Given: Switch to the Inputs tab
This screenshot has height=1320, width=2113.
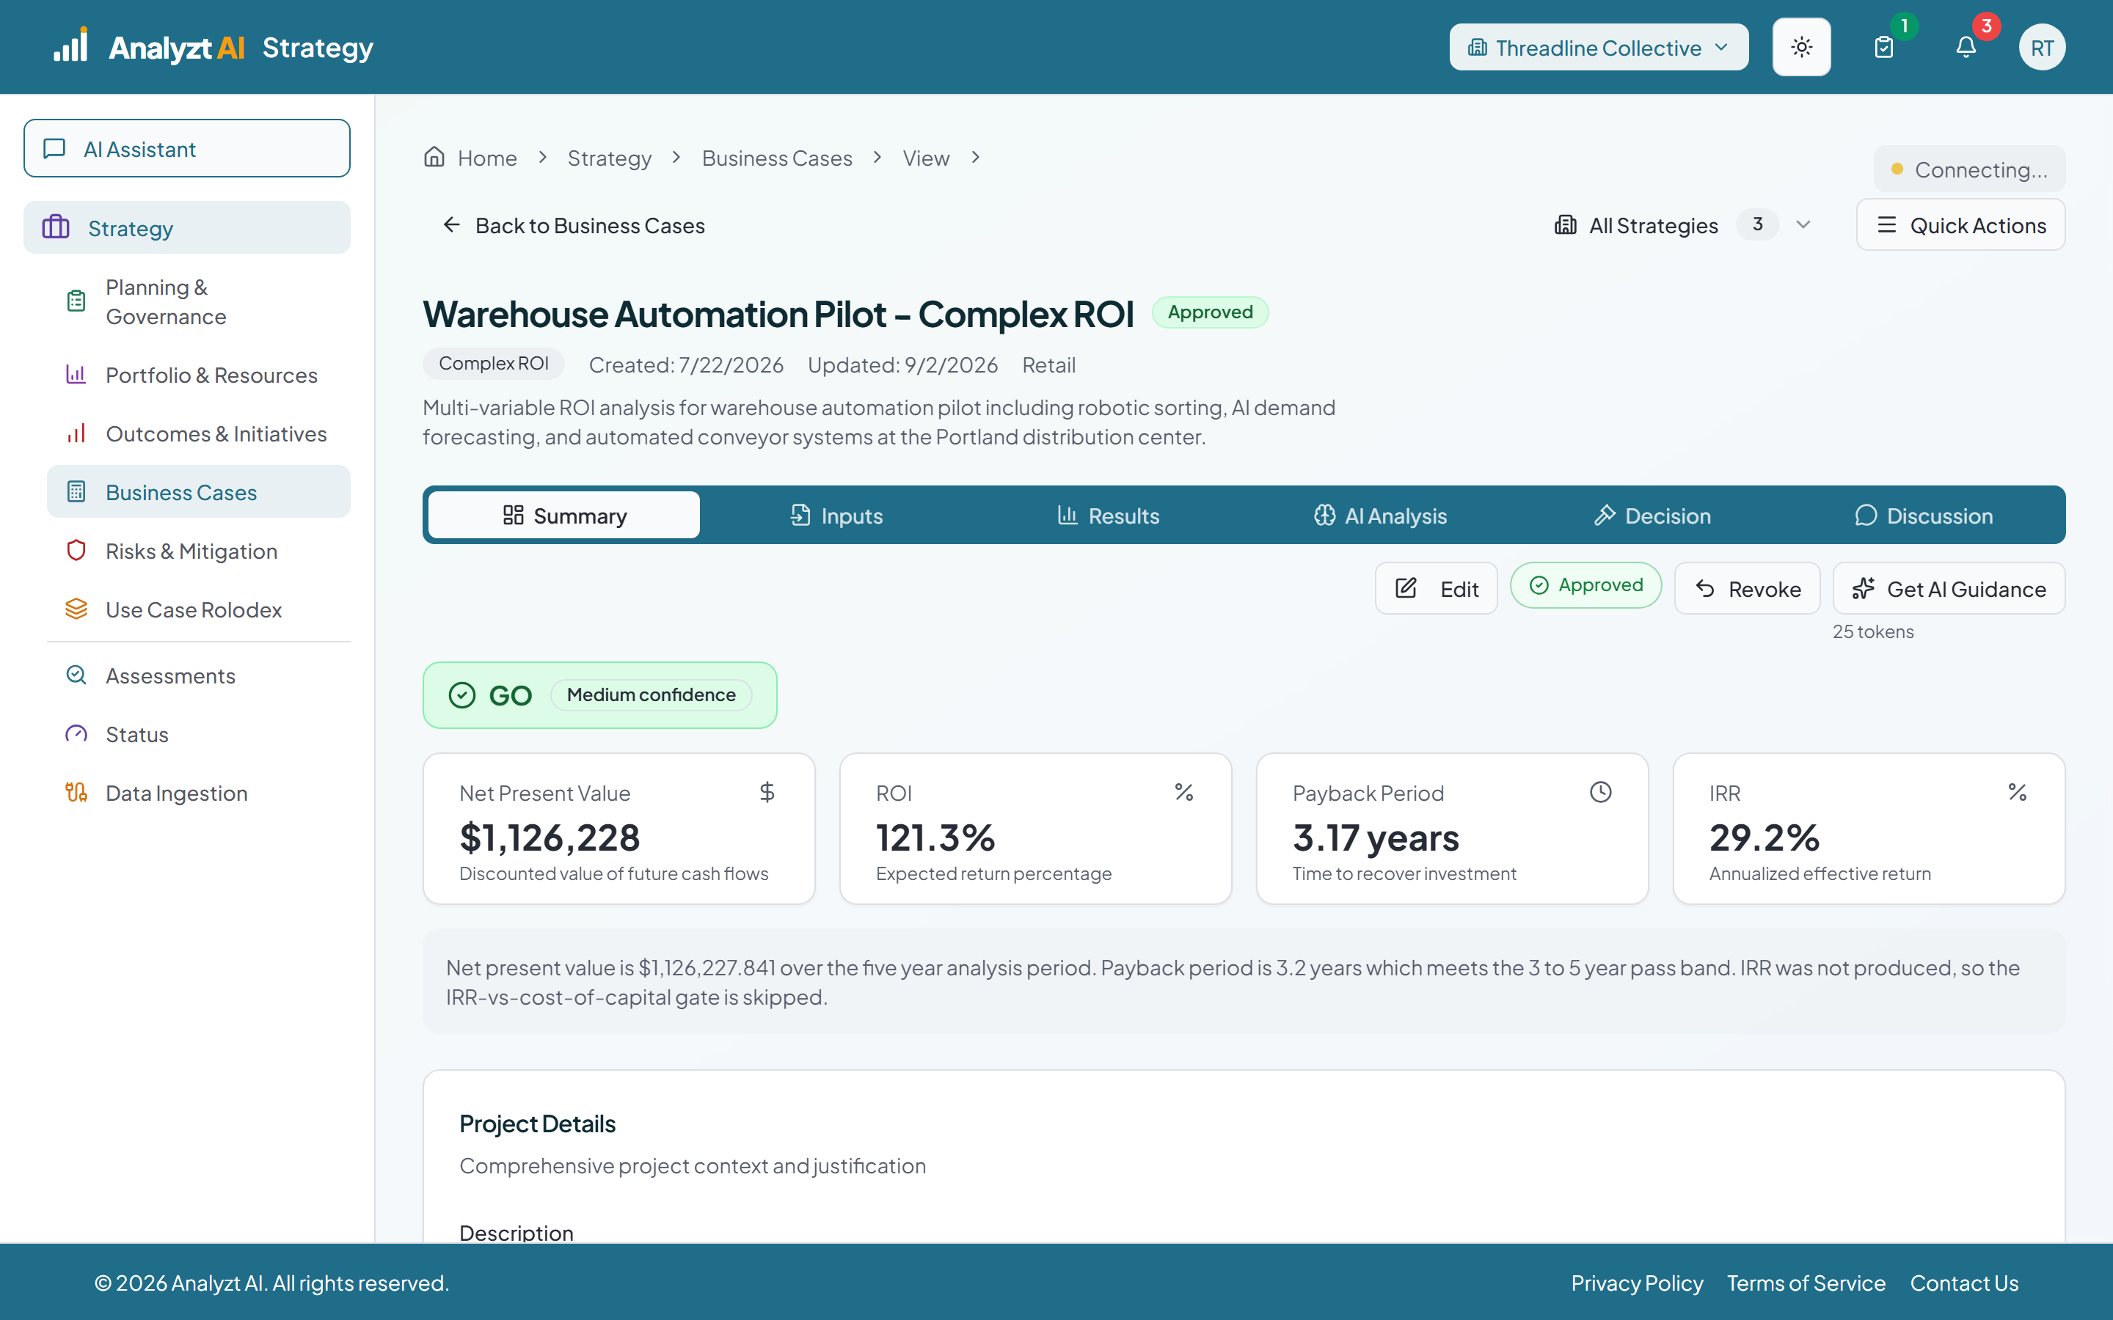Looking at the screenshot, I should [x=836, y=515].
